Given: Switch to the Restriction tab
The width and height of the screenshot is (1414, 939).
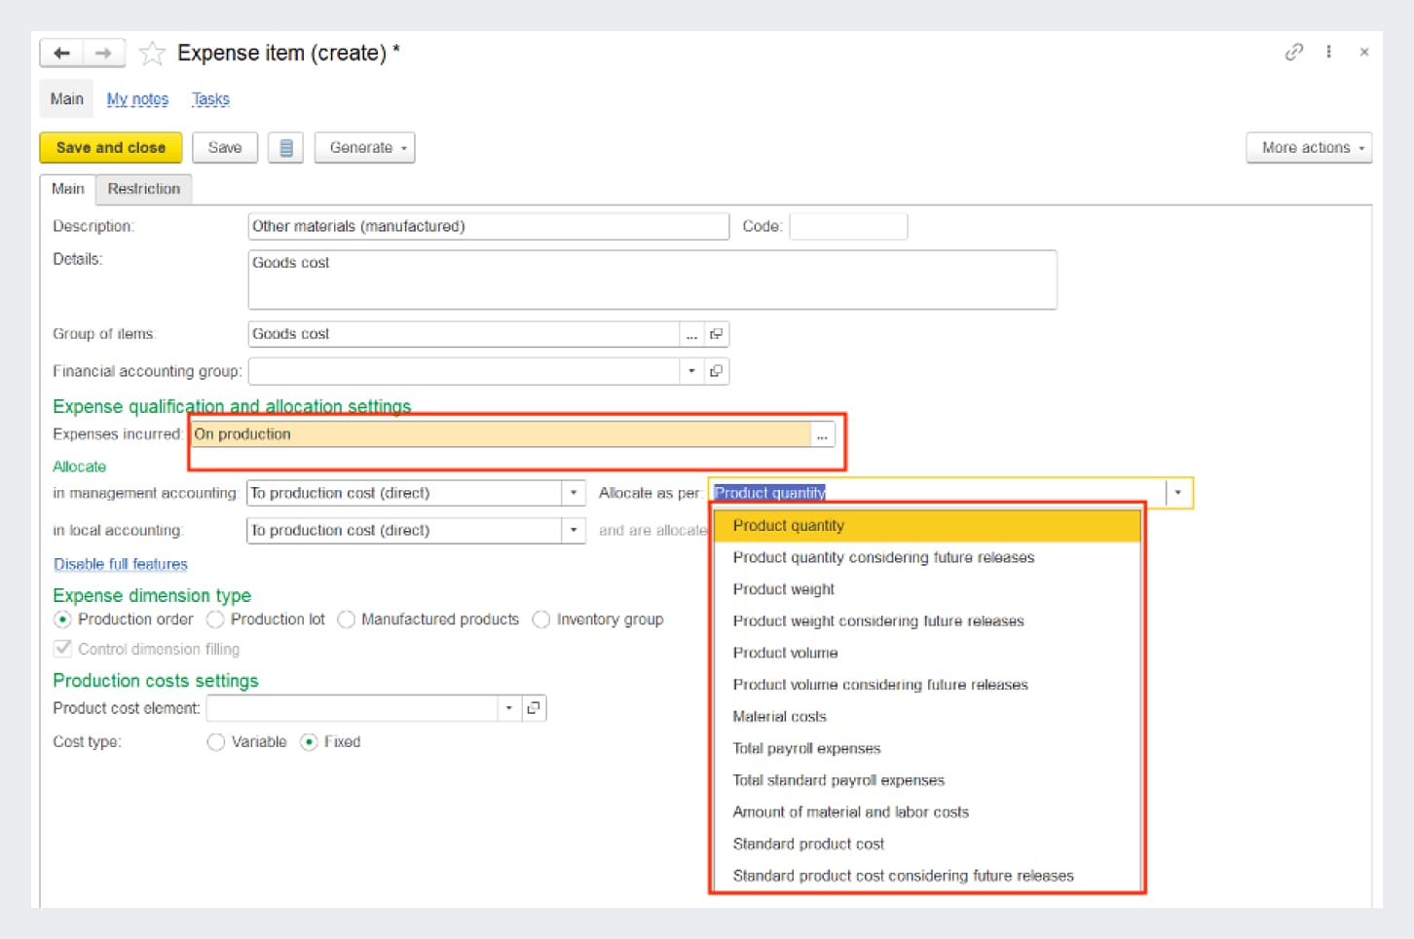Looking at the screenshot, I should [x=144, y=189].
